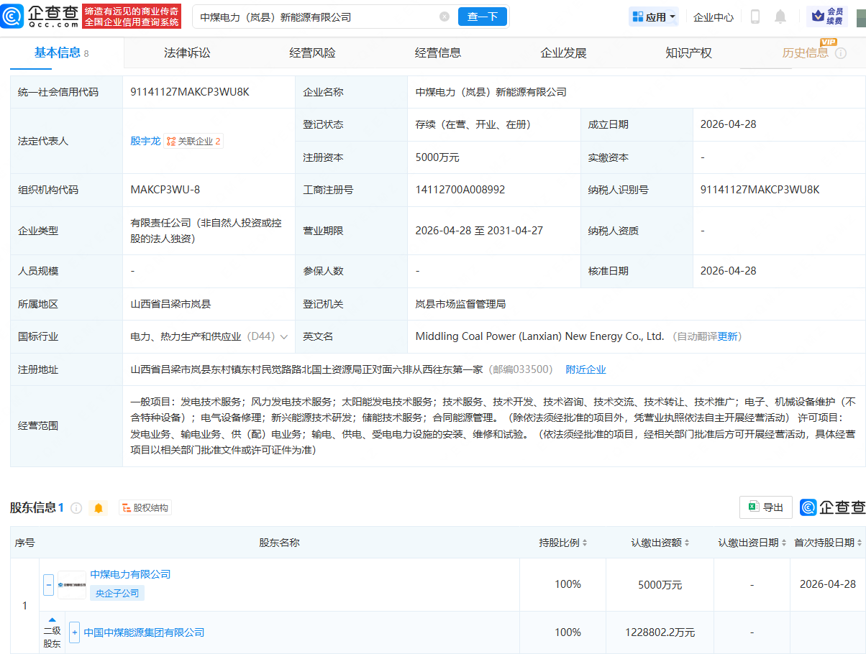This screenshot has height=654, width=866.
Task: Click the 中煤电力有限公司 logo thumbnail
Action: coord(71,585)
